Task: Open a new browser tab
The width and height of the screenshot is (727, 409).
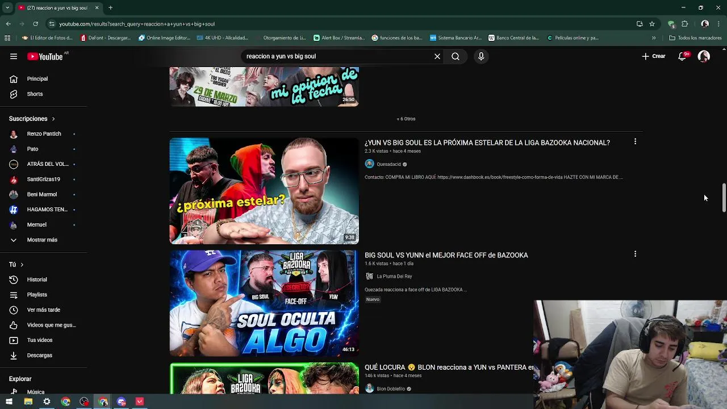Action: click(x=110, y=8)
